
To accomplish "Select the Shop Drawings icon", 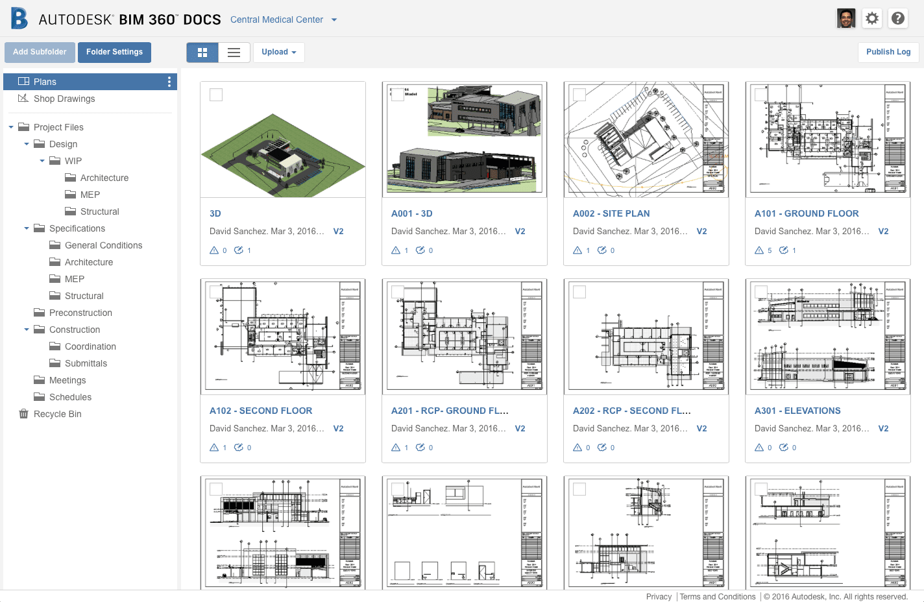I will [x=24, y=99].
